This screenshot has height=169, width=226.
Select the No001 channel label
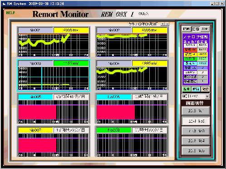pyautogui.click(x=36, y=30)
